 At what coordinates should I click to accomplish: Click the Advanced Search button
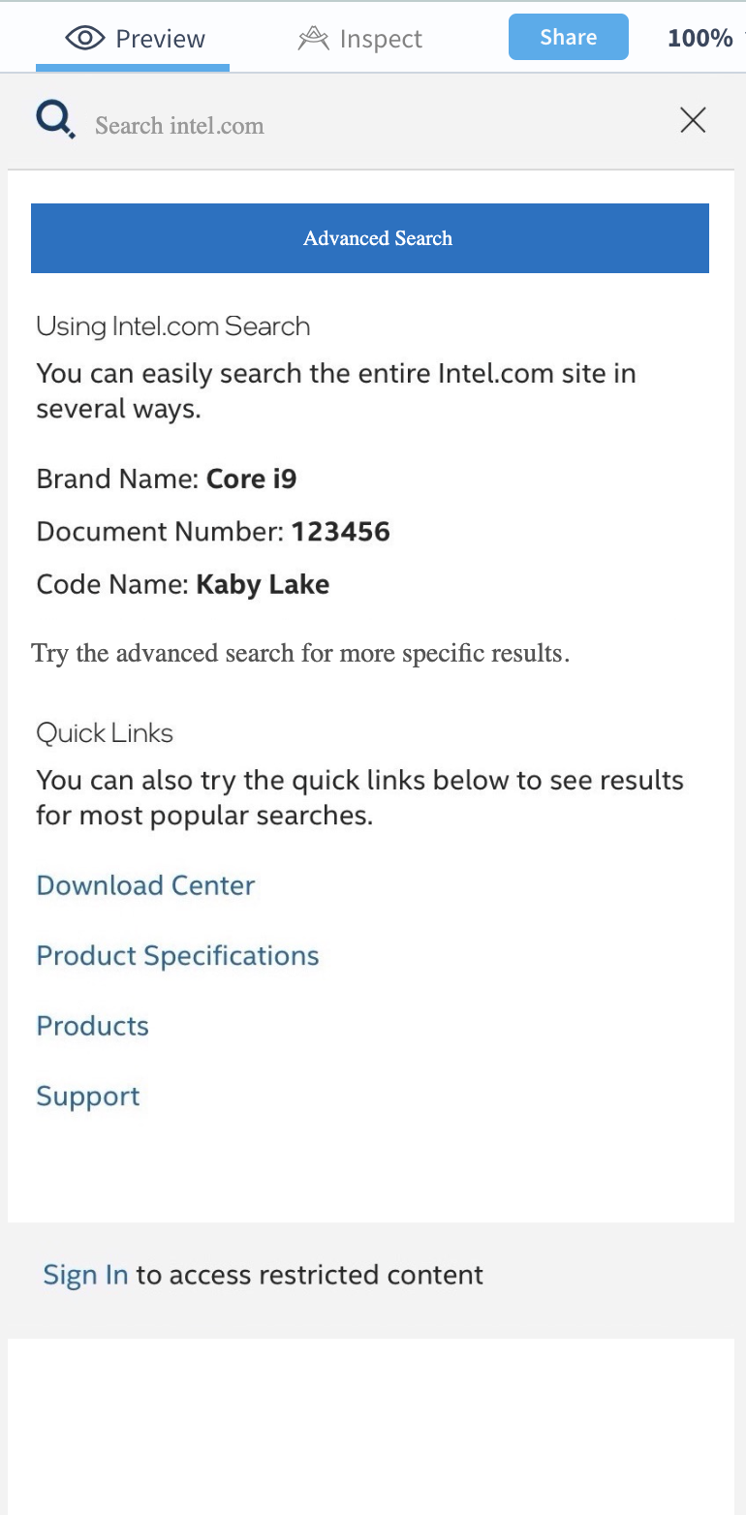pyautogui.click(x=370, y=238)
